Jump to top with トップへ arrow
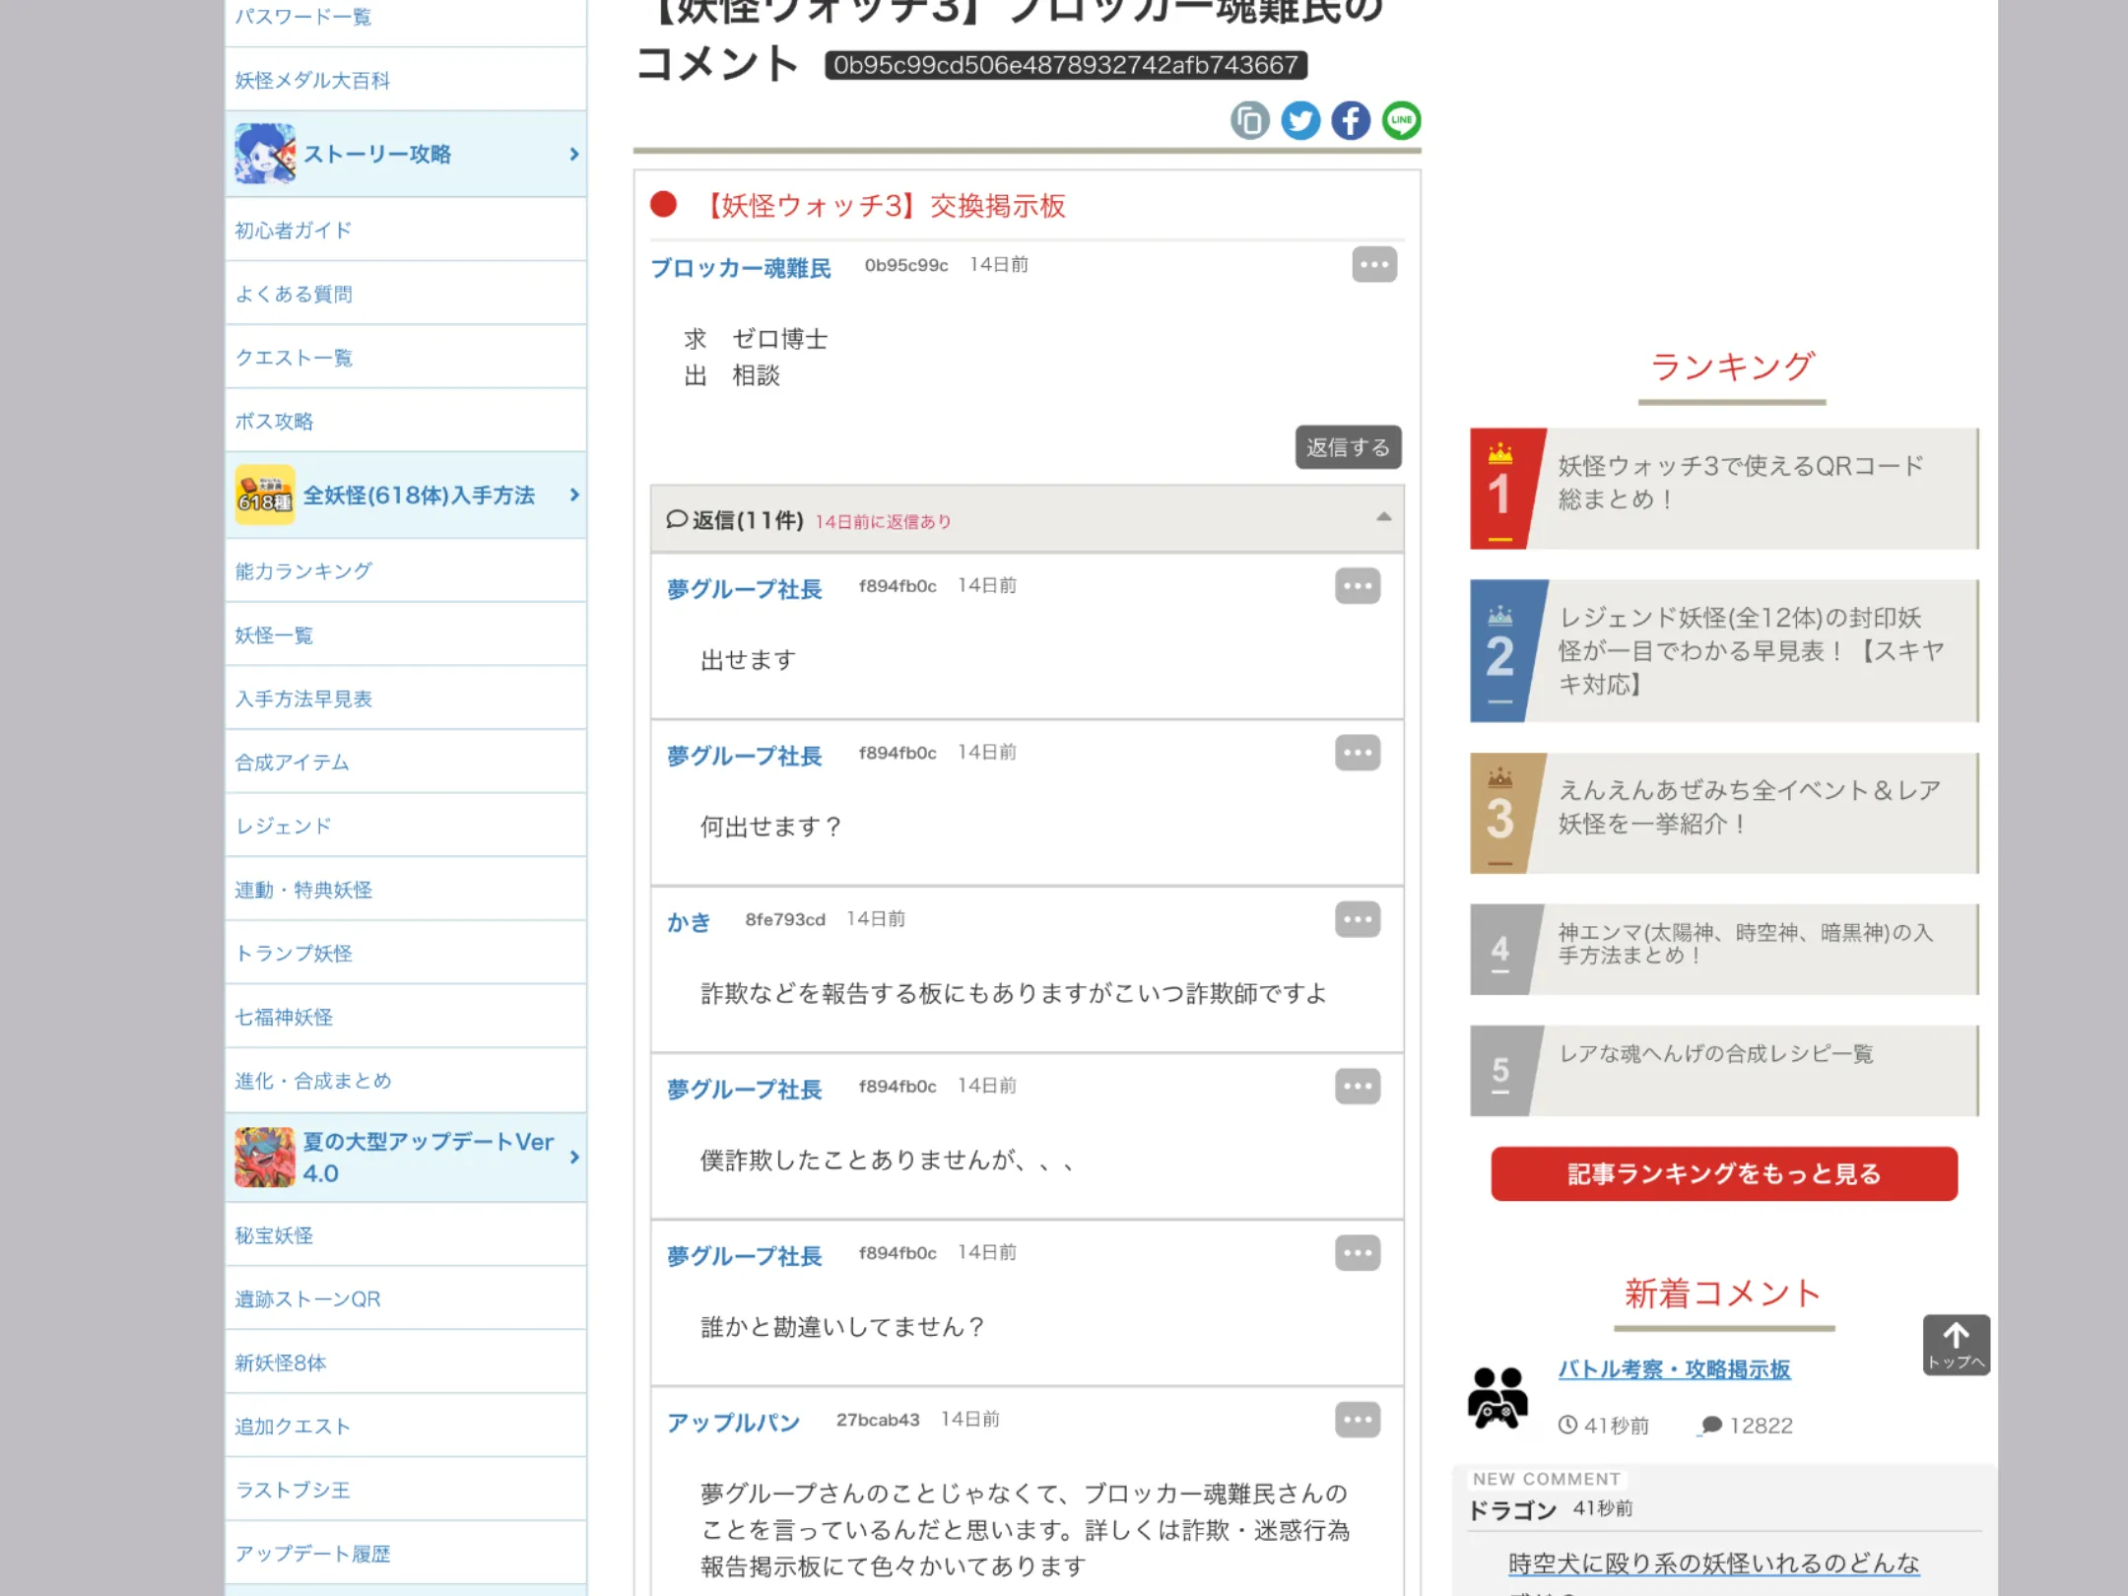2128x1596 pixels. click(x=1957, y=1345)
